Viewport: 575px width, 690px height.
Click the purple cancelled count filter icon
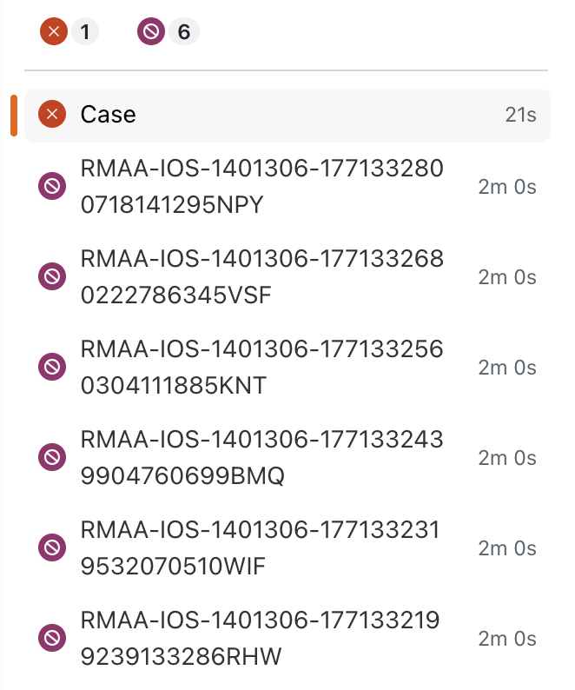pos(150,32)
